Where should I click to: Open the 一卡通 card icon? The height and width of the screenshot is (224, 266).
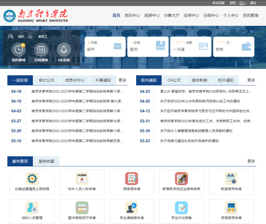[x=203, y=46]
